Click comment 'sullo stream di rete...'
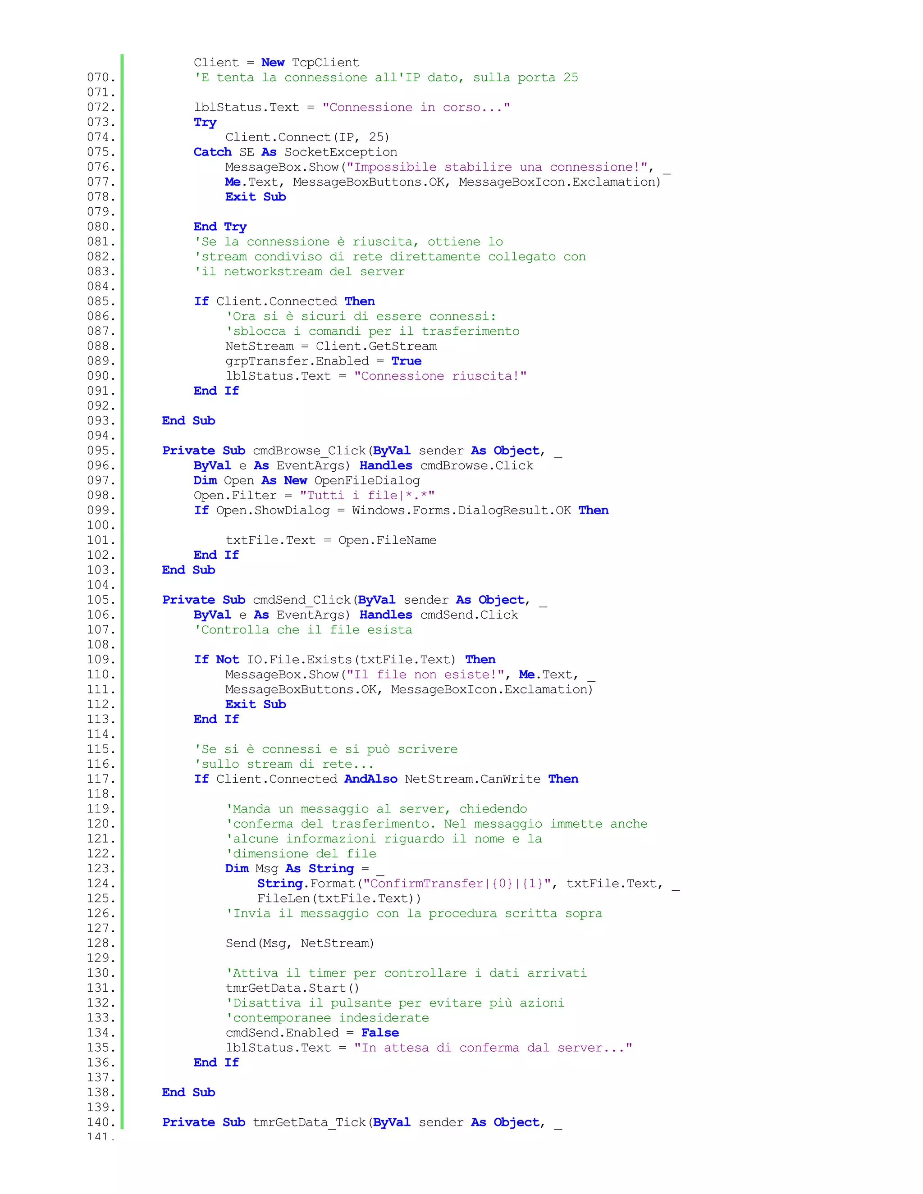This screenshot has width=923, height=1194. 284,764
